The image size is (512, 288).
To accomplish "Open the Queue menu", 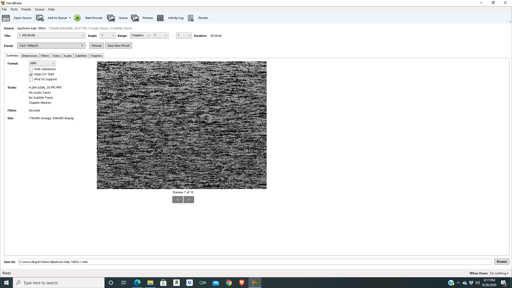I will point(39,9).
